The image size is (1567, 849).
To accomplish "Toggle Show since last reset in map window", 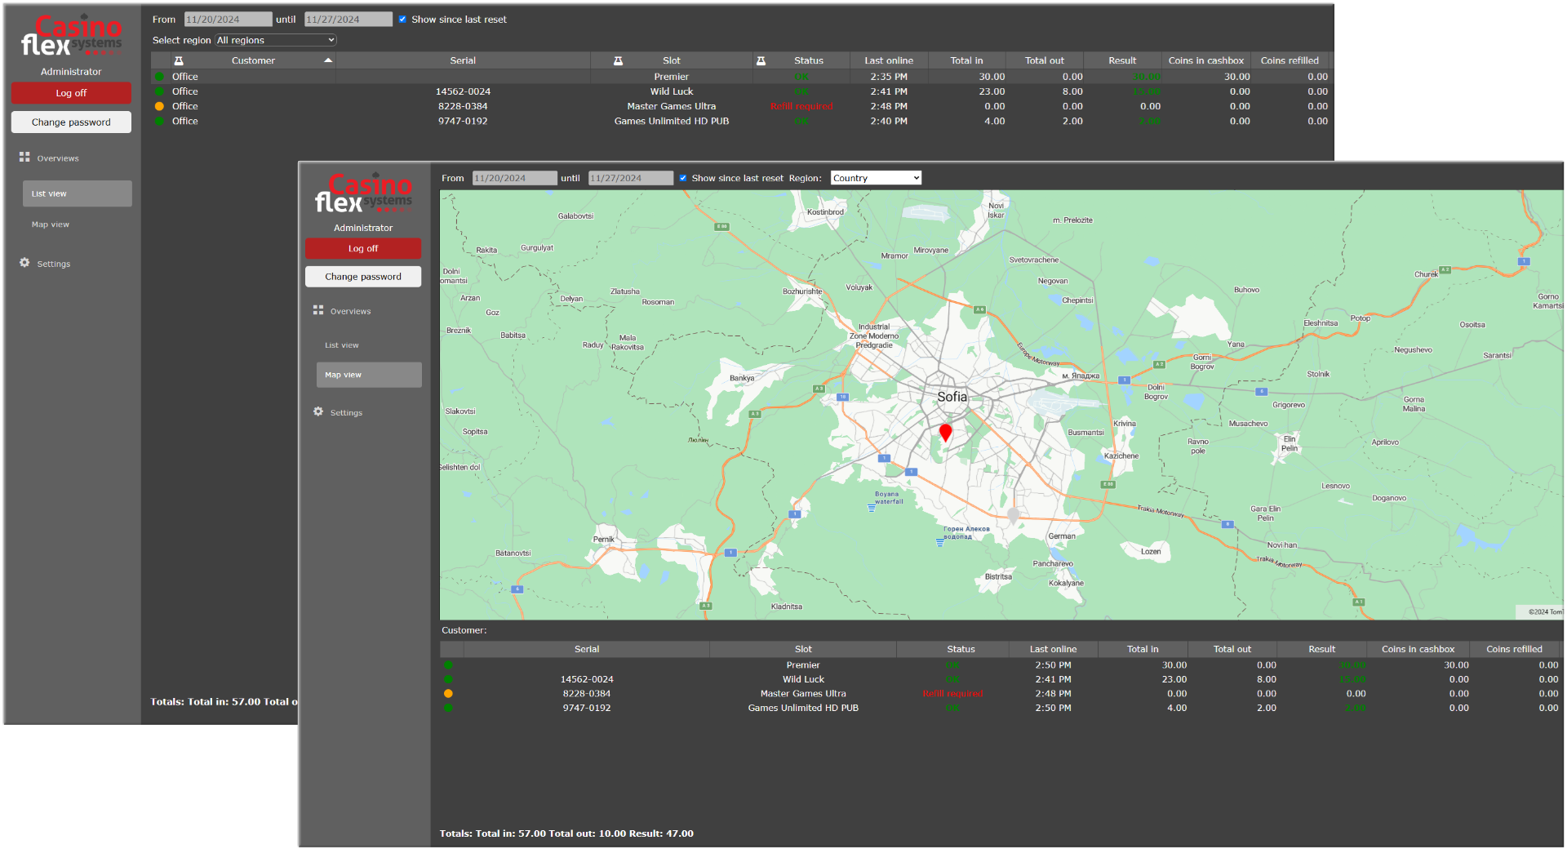I will click(x=683, y=178).
